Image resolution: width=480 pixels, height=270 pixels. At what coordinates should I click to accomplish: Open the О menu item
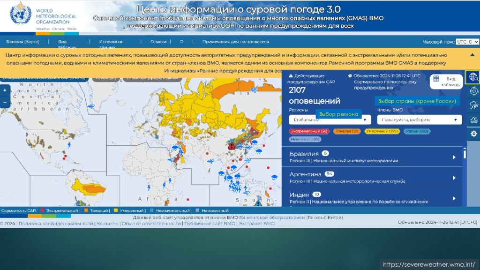click(x=181, y=42)
